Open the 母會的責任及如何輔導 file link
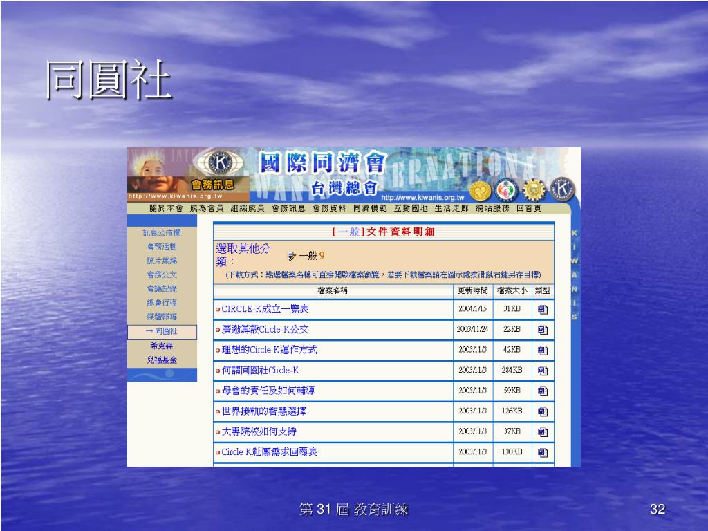This screenshot has width=708, height=531. [268, 391]
